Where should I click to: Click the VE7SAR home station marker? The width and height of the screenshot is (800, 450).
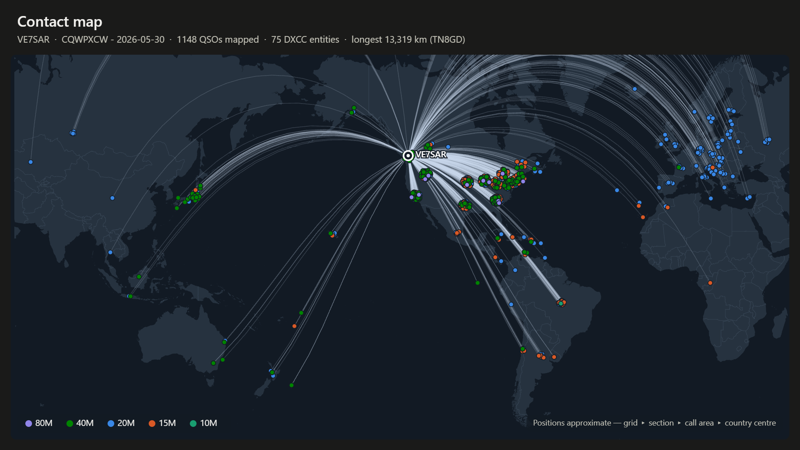[x=408, y=155]
